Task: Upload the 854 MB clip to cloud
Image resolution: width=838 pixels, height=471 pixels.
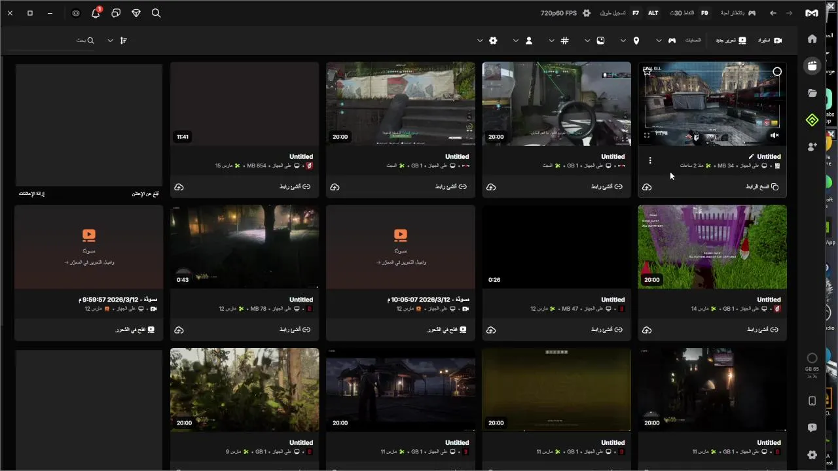Action: (x=179, y=187)
